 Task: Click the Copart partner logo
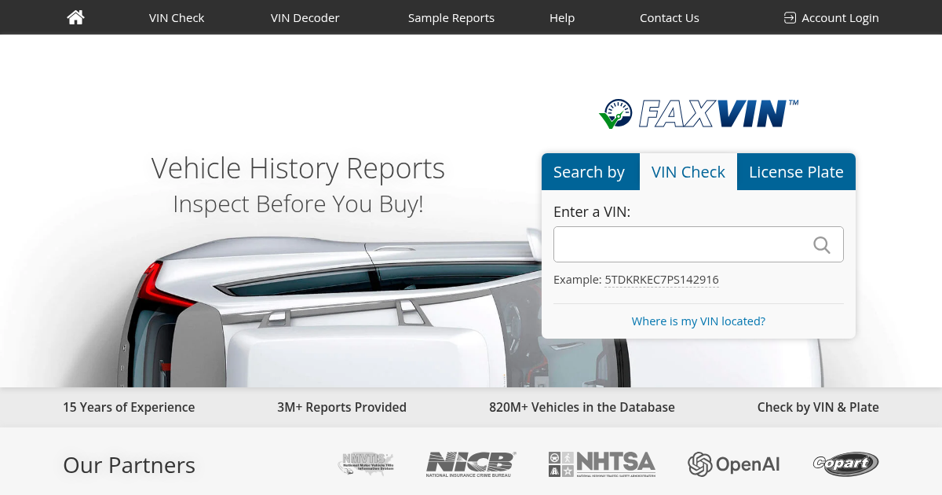[845, 464]
